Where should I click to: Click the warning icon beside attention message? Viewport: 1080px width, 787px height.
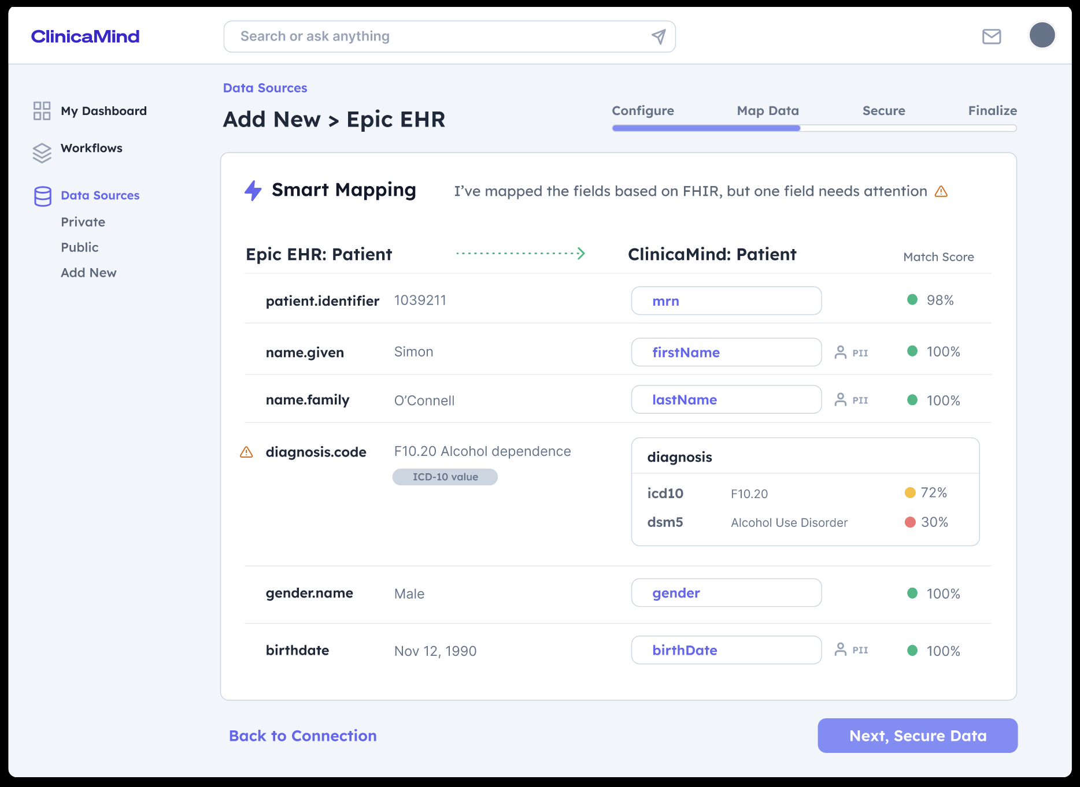point(941,191)
